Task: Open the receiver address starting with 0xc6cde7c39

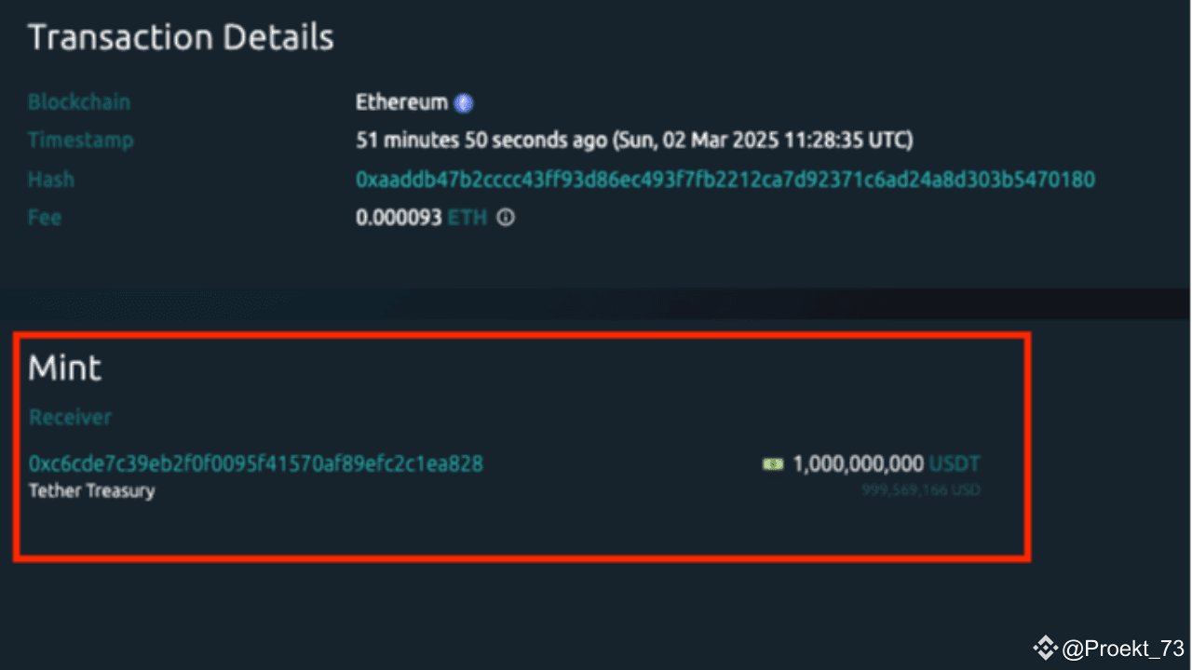Action: click(x=255, y=463)
